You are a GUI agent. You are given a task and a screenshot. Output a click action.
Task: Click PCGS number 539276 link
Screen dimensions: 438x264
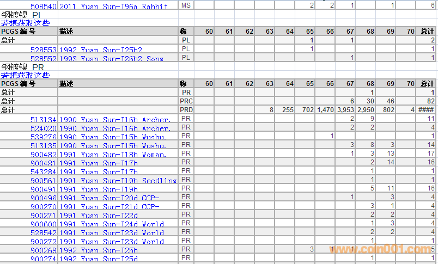pos(44,137)
